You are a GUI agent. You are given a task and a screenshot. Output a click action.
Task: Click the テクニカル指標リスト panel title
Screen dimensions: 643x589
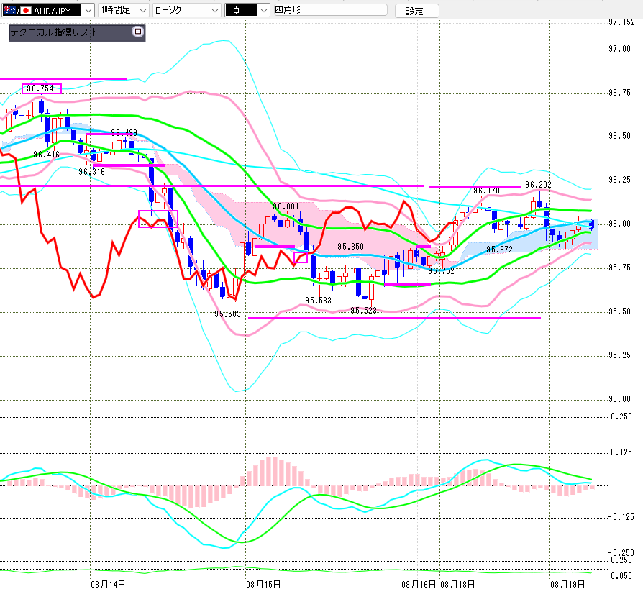pos(54,32)
